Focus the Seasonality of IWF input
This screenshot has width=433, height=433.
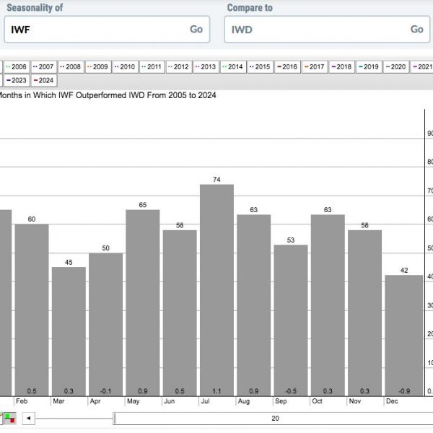point(107,30)
